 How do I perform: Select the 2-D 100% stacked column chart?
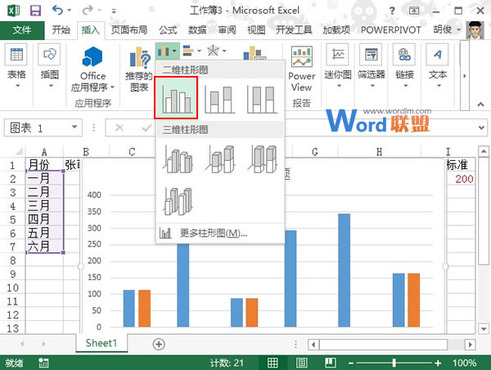click(x=262, y=99)
